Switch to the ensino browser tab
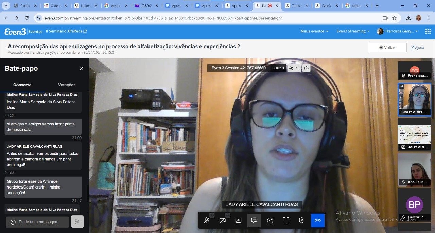The width and height of the screenshot is (435, 233). click(x=117, y=6)
